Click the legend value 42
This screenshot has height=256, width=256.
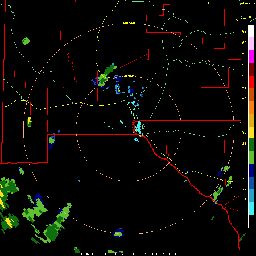pos(244,99)
